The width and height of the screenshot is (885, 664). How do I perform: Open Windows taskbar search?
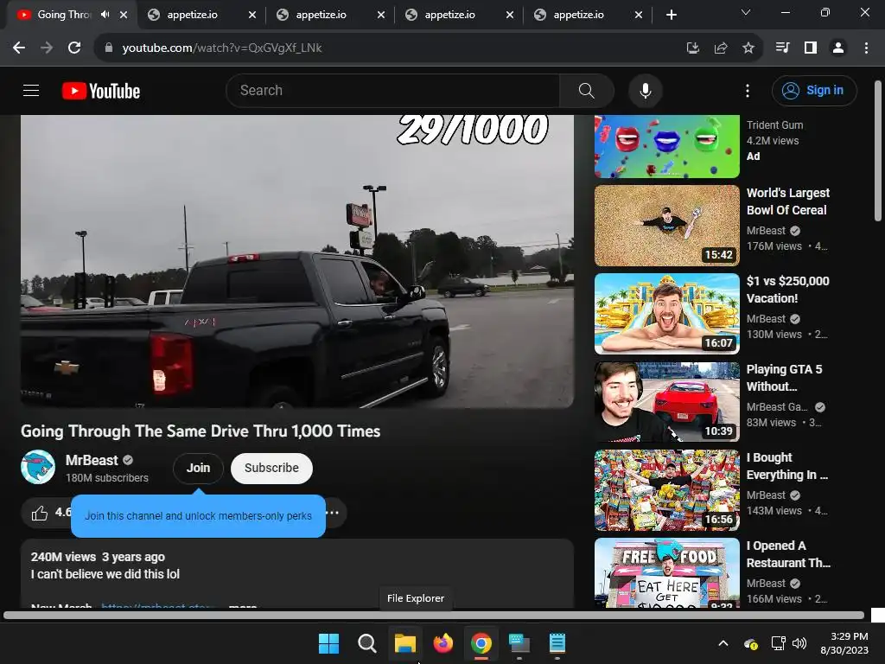[366, 643]
